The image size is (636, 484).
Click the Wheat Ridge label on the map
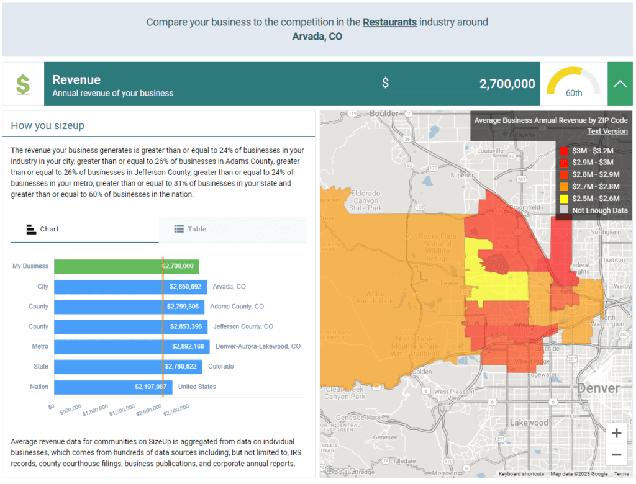pyautogui.click(x=532, y=362)
